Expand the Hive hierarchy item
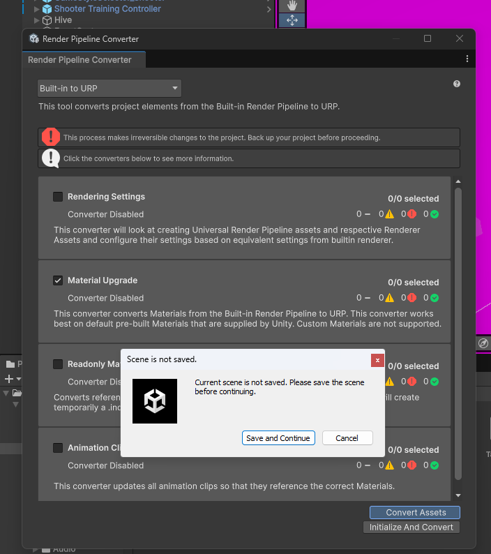491x554 pixels. (37, 20)
